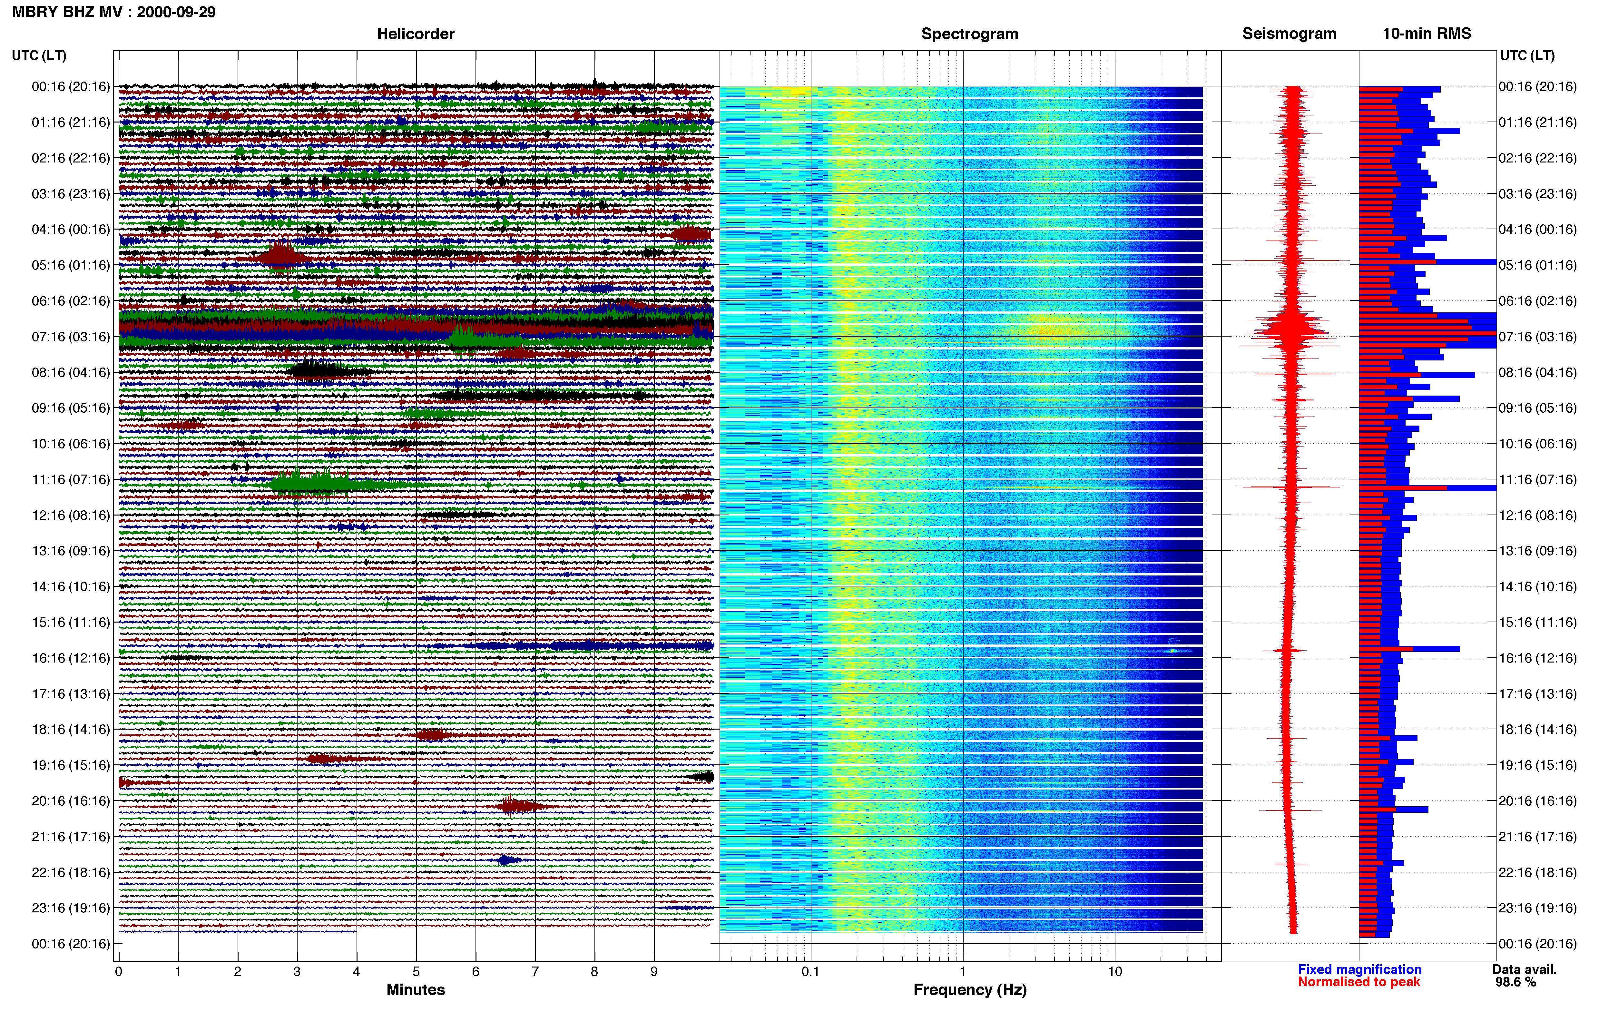Click the right '19:16 (15:16)' time label
Viewport: 1618px width, 1012px height.
1538,765
